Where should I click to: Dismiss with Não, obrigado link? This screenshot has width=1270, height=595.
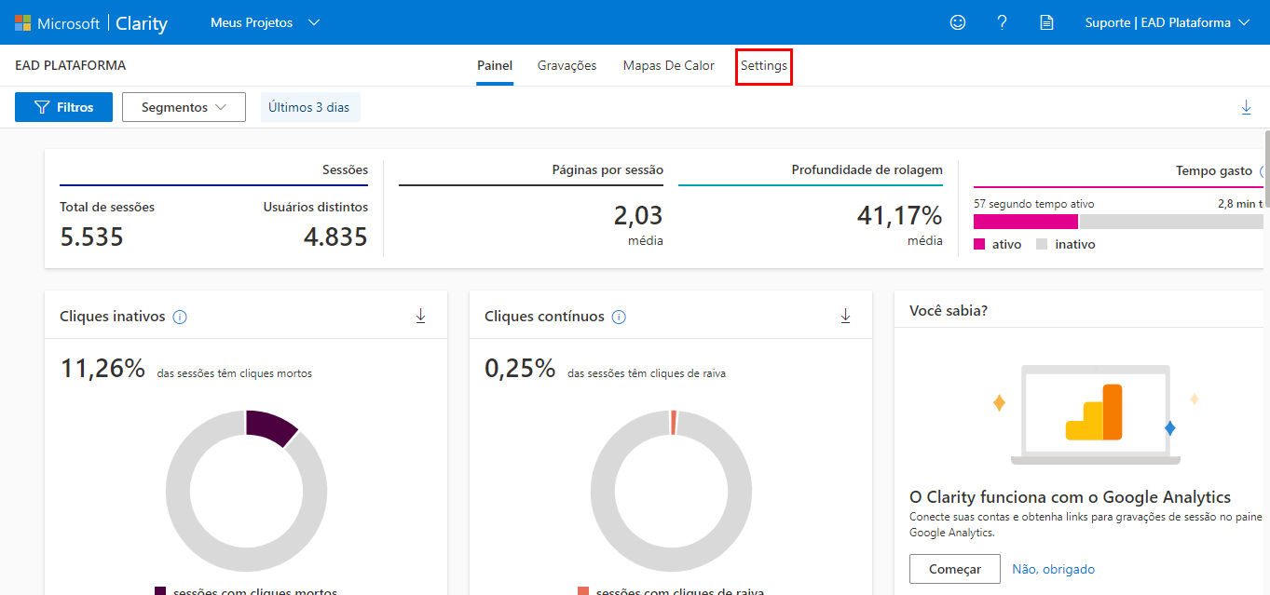point(1054,569)
